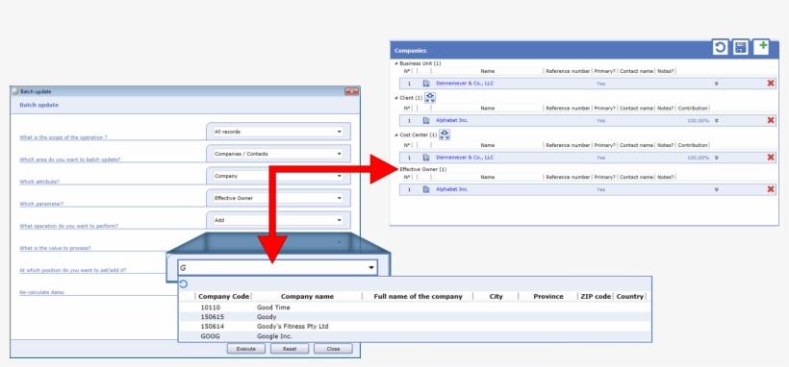Click 'At which position do you want to set/add it?' link
The image size is (789, 367).
73,270
